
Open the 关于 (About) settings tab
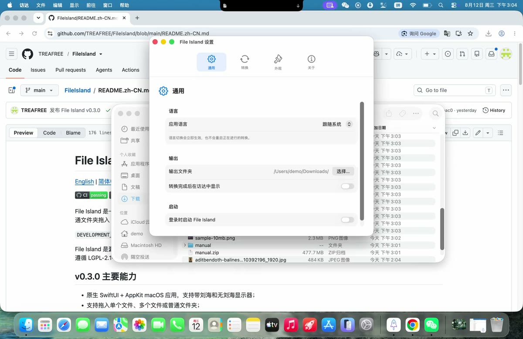pyautogui.click(x=311, y=62)
